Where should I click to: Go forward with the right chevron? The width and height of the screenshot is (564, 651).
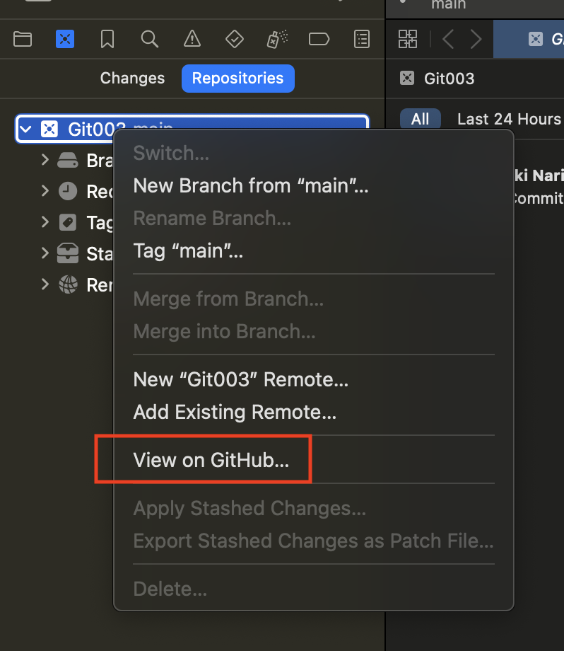pyautogui.click(x=476, y=40)
